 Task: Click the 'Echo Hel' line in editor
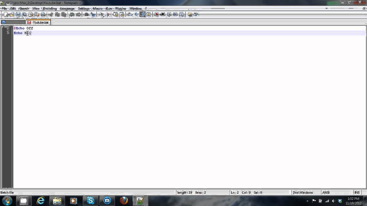[22, 33]
